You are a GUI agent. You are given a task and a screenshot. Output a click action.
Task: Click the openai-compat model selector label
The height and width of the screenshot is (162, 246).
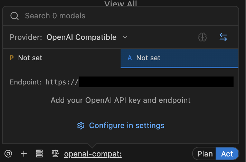click(93, 154)
